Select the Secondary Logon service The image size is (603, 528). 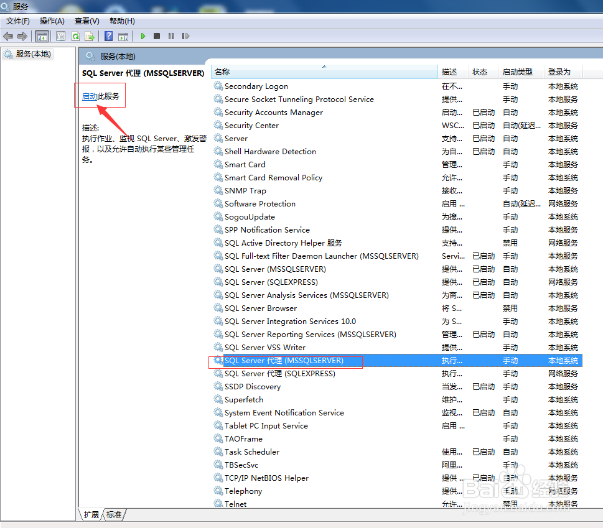397,86
